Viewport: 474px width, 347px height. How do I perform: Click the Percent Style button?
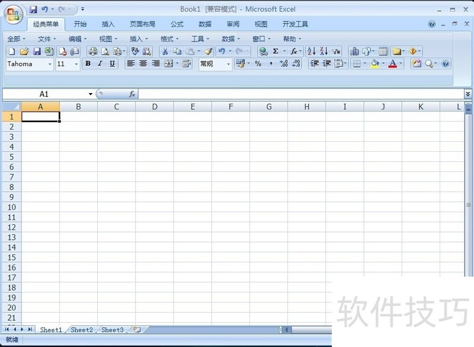point(258,64)
